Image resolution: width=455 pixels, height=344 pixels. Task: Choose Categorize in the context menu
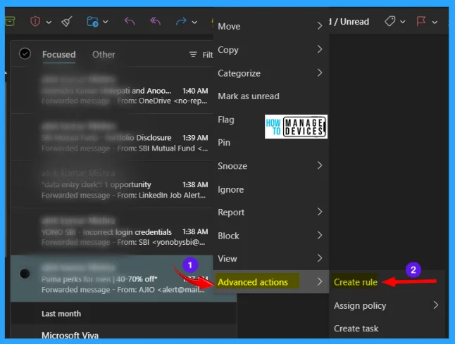click(271, 73)
